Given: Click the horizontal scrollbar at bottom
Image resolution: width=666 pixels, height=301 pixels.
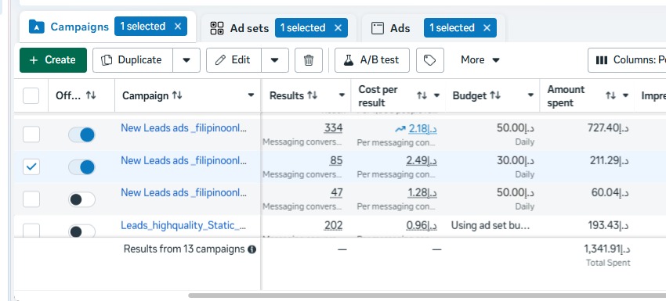Looking at the screenshot, I should [427, 296].
